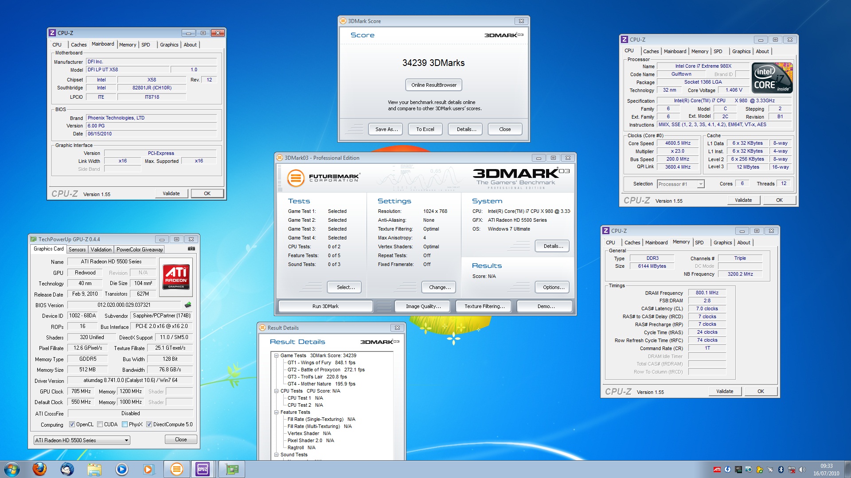Open the CPU-Z taskbar icon
The height and width of the screenshot is (478, 851).
(x=203, y=469)
